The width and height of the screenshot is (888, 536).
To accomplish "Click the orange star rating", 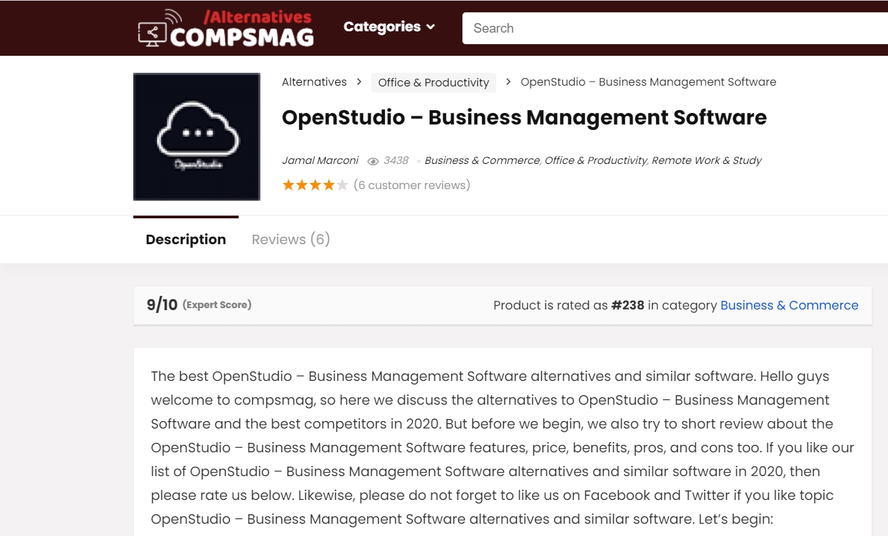I will 315,185.
